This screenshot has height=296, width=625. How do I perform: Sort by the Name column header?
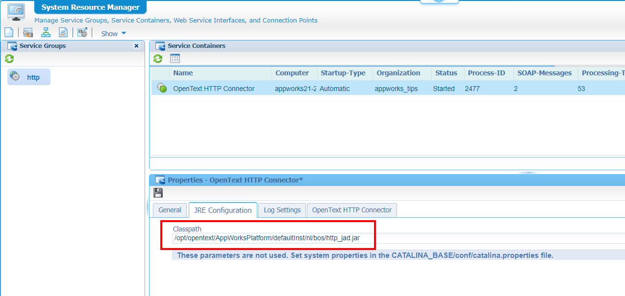coord(183,73)
